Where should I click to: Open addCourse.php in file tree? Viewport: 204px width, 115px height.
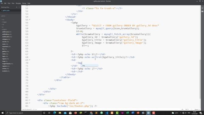[7, 32]
